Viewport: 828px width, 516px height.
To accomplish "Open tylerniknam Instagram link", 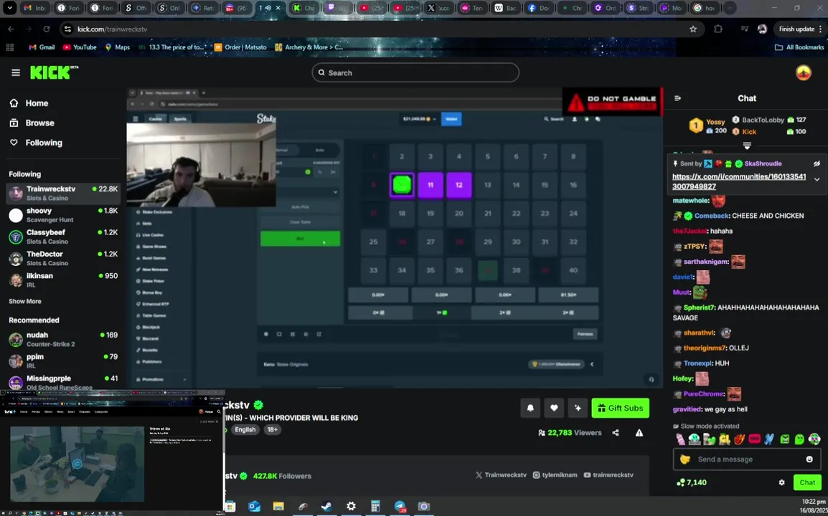I will pos(555,475).
